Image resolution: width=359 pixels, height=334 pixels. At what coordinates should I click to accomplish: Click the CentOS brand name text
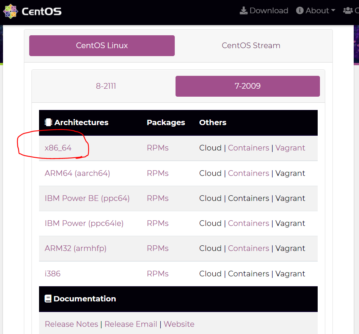[41, 11]
